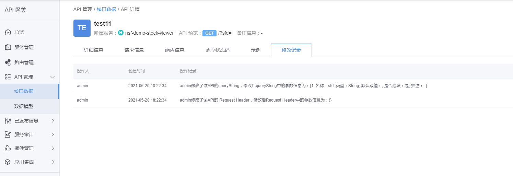This screenshot has width=513, height=176.
Task: Collapse the API 管理 menu chevron
Action: tap(53, 77)
